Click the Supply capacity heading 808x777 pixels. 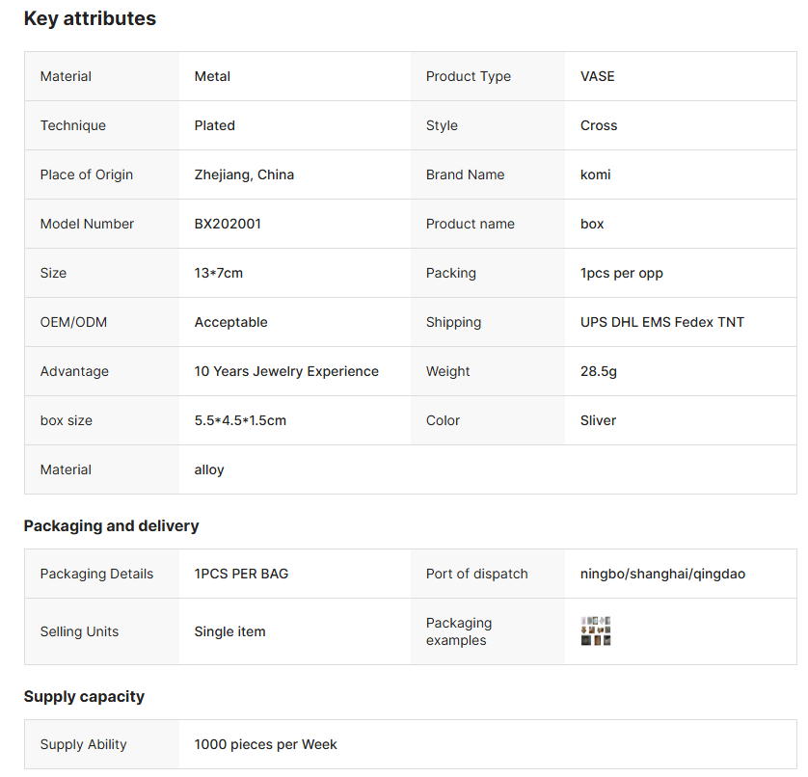click(84, 697)
